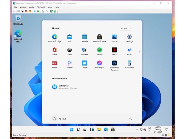Launch Microsoft Edge from Pinned apps
The height and width of the screenshot is (139, 185).
[55, 38]
